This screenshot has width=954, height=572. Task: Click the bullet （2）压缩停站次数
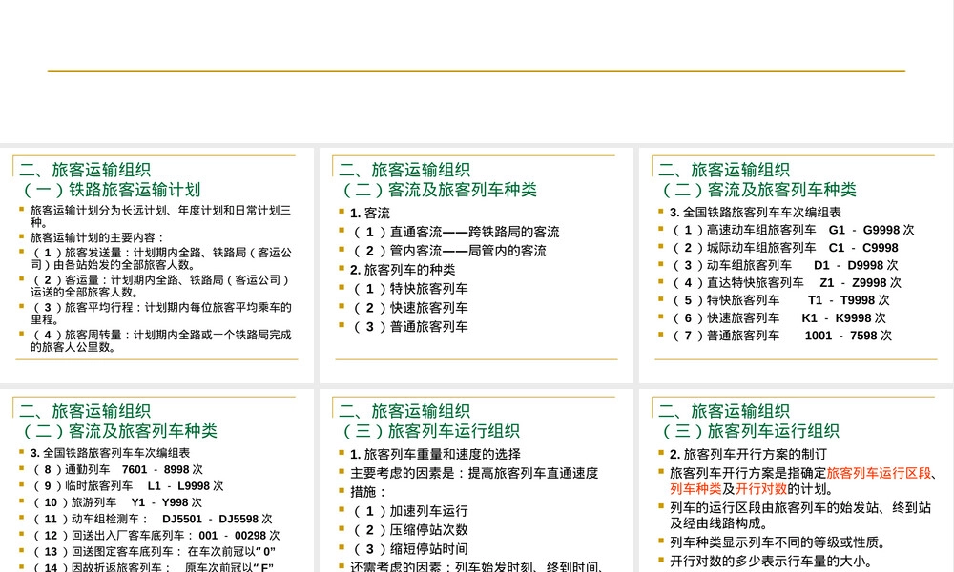coord(410,530)
